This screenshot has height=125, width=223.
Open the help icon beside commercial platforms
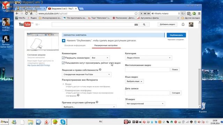pos(78,95)
